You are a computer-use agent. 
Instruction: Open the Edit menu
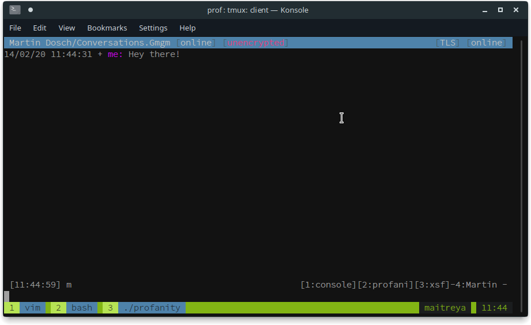click(40, 28)
